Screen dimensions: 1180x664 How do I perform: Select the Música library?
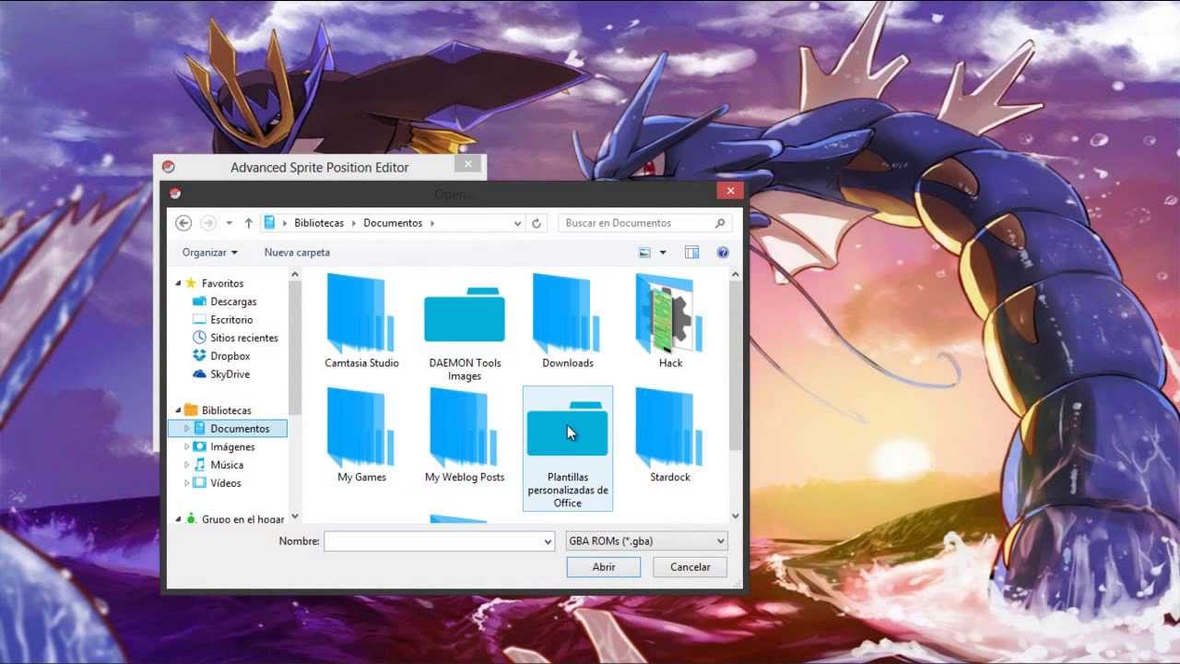(227, 465)
